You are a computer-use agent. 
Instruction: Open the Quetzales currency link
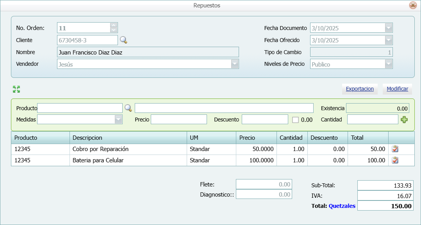click(342, 206)
